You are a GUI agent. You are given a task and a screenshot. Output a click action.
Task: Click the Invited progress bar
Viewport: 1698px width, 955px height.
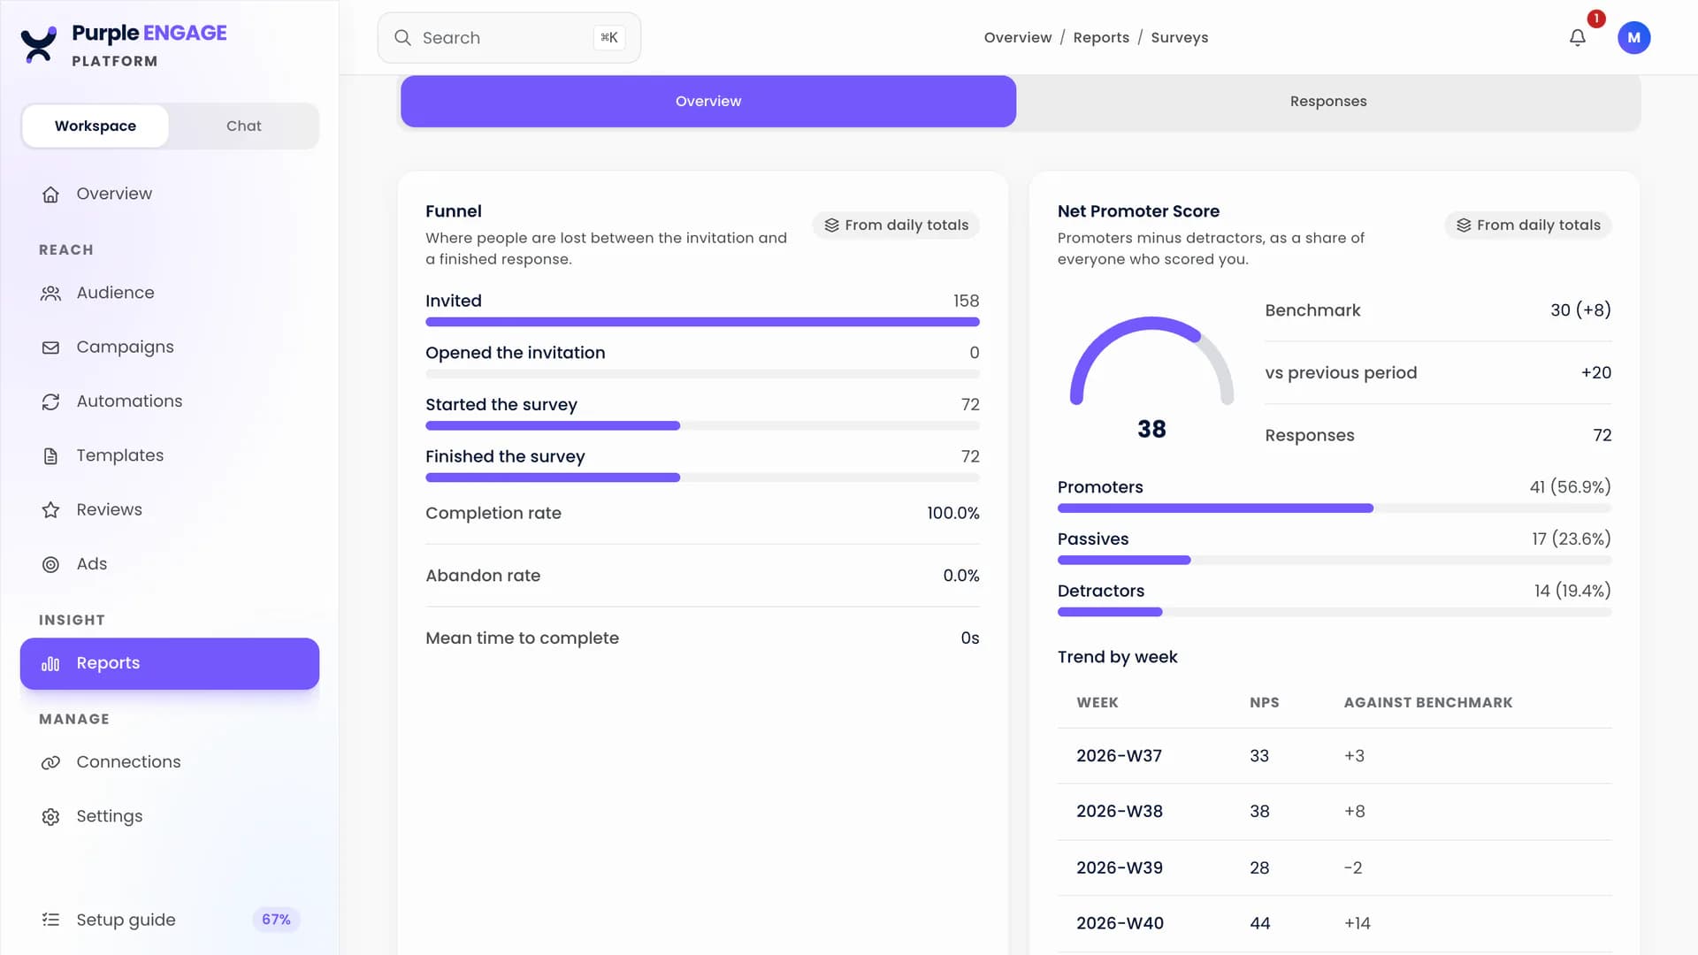[702, 322]
